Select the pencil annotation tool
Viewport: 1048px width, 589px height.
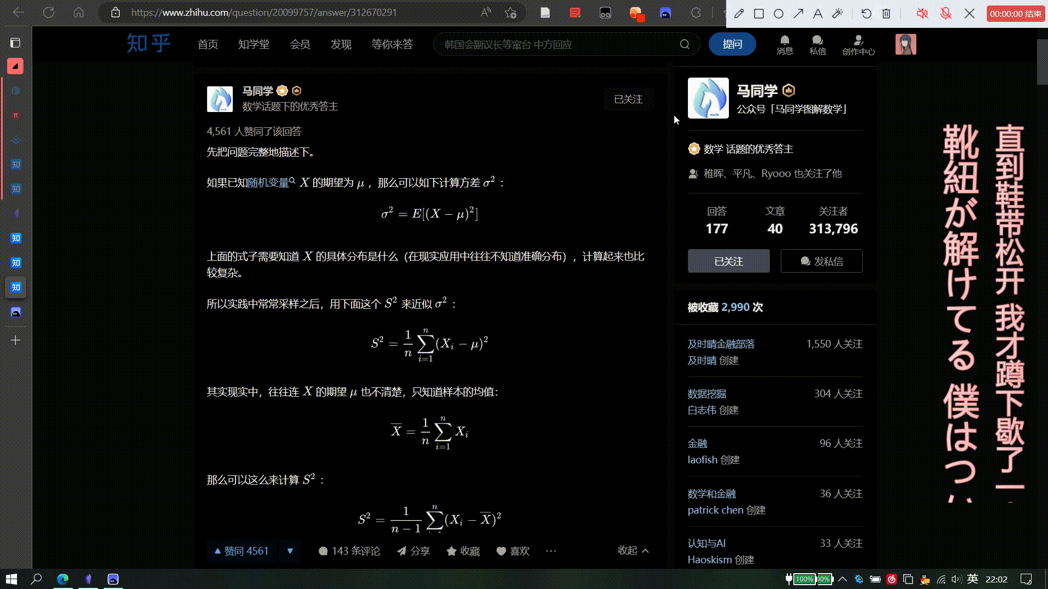coord(739,13)
